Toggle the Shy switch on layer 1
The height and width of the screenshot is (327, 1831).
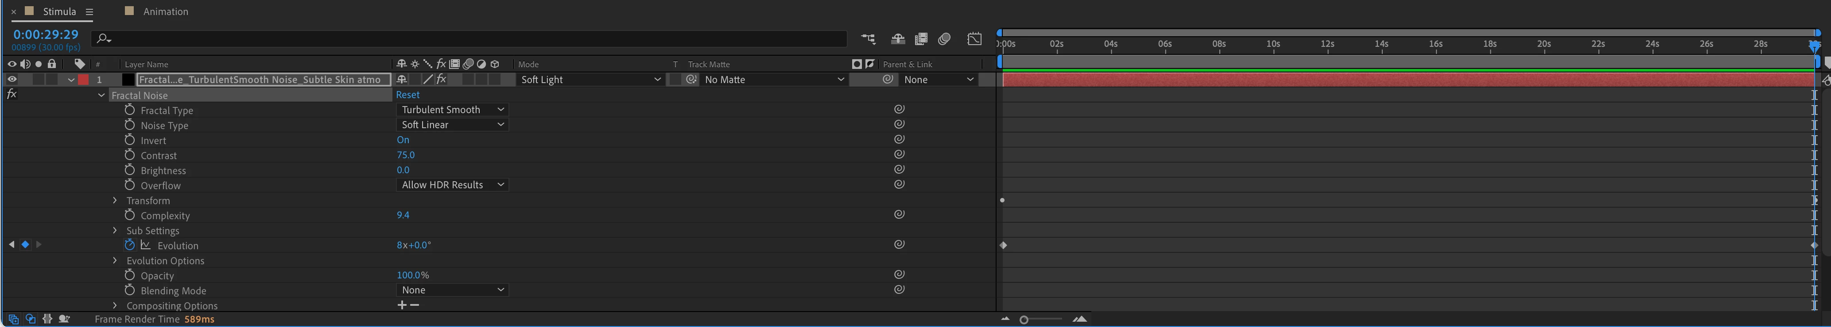pos(402,80)
